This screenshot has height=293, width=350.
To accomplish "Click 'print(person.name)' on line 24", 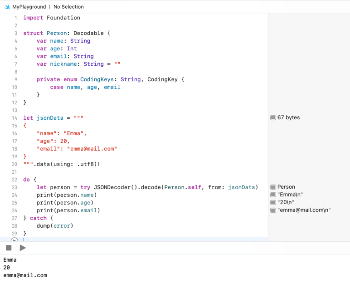I will [67, 195].
